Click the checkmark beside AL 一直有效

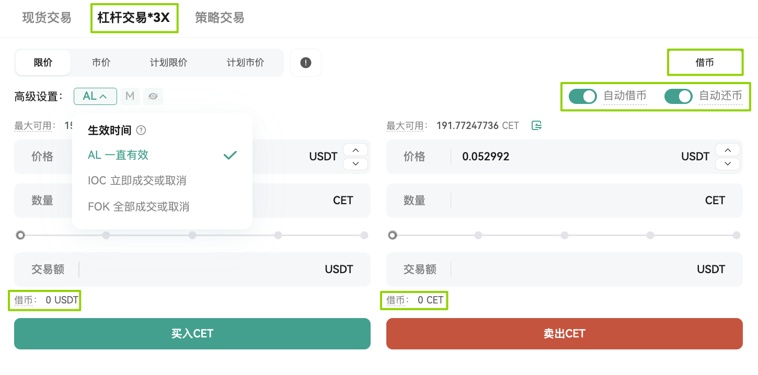pyautogui.click(x=229, y=155)
